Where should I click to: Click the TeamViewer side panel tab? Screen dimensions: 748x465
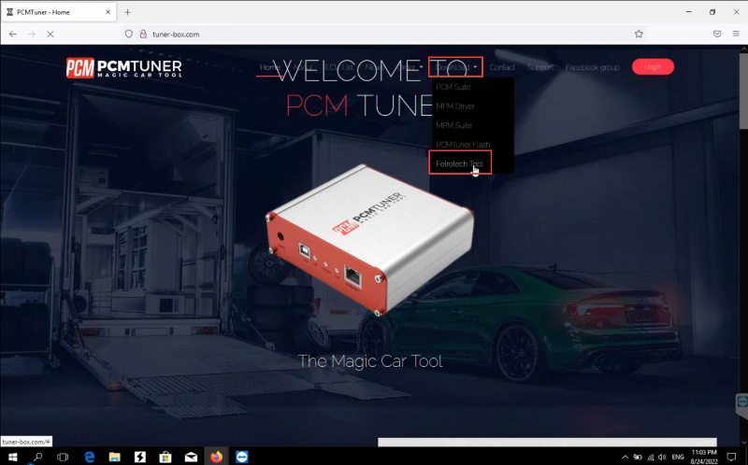(742, 402)
